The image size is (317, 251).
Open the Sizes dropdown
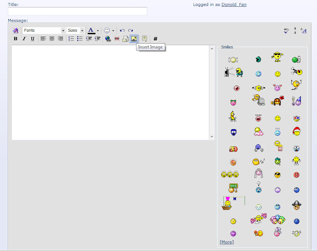75,31
